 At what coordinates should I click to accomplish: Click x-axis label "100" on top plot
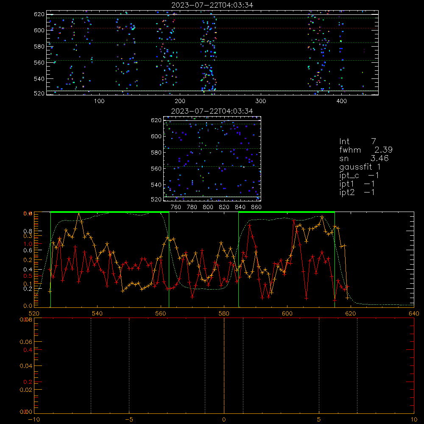click(99, 101)
